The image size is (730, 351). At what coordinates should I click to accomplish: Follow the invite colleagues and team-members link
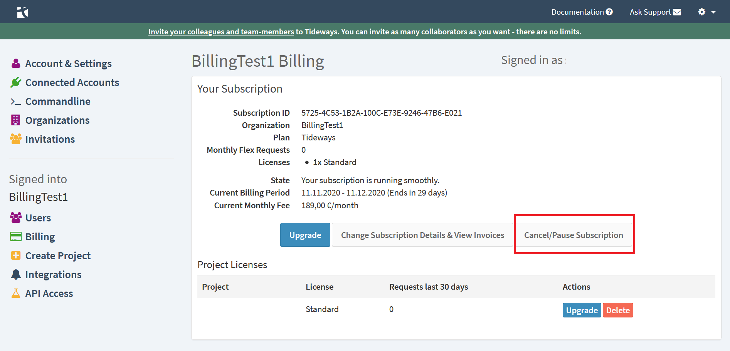pyautogui.click(x=221, y=32)
